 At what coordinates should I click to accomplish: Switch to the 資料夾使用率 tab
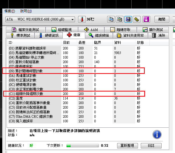tap(130, 36)
